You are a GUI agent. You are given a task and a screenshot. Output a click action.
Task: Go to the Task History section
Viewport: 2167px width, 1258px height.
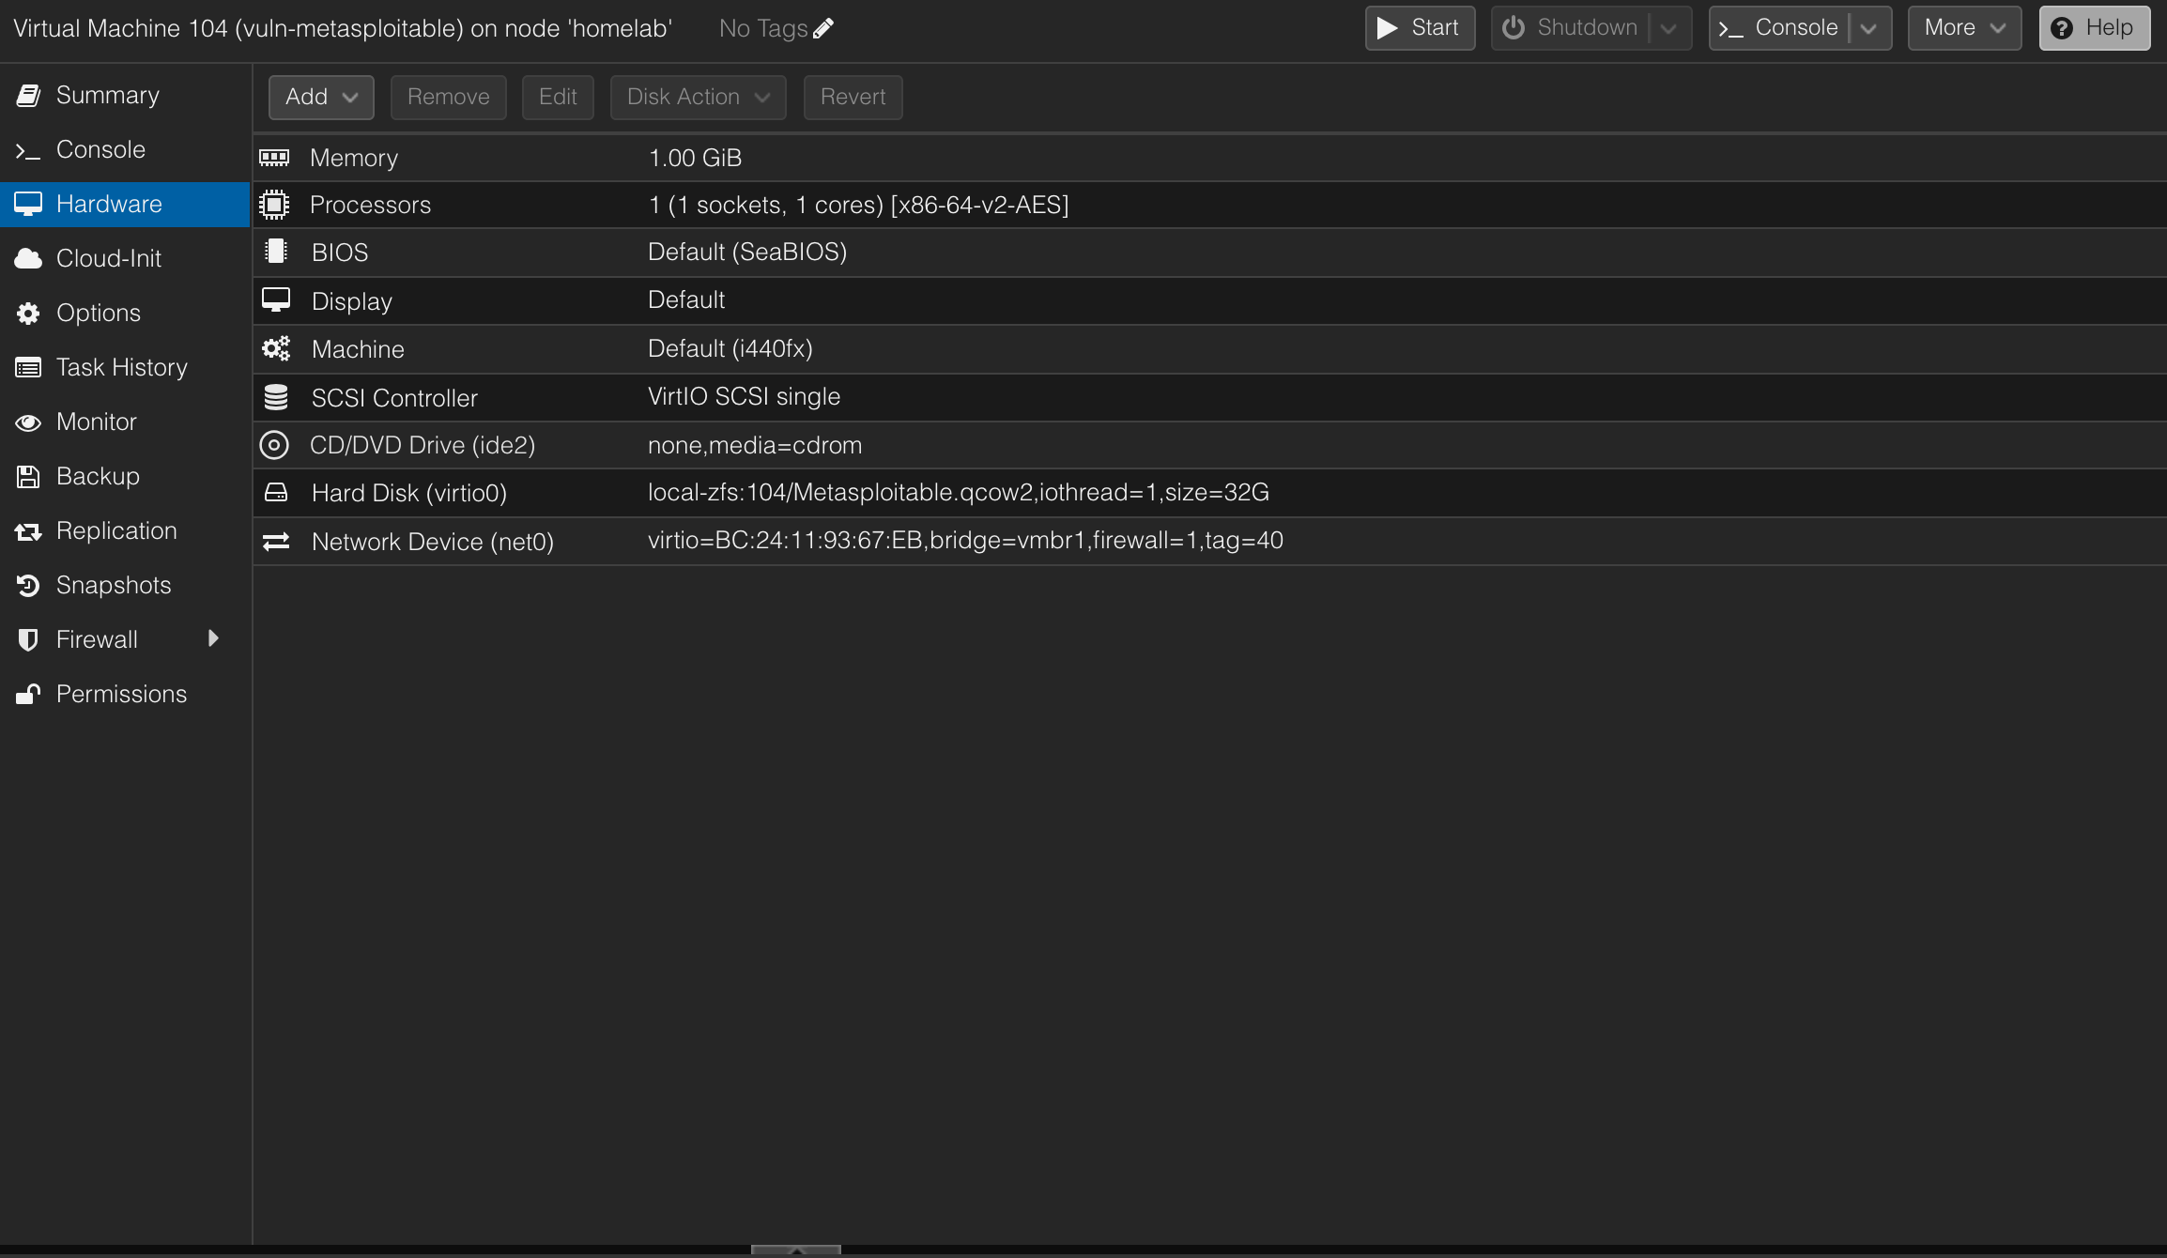[125, 368]
